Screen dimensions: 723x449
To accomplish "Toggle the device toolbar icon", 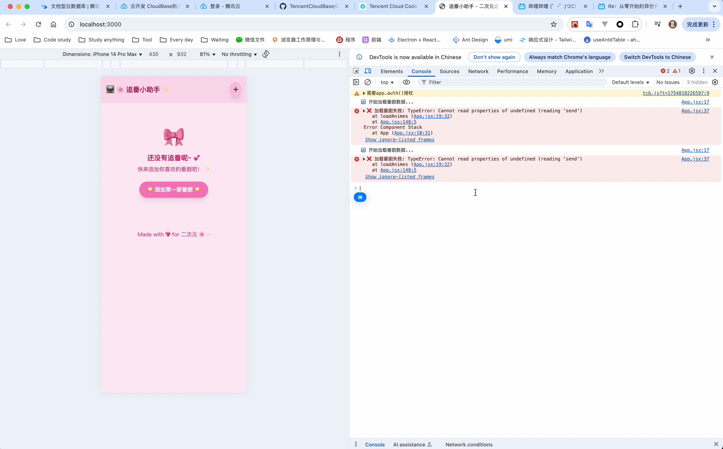I will 368,71.
